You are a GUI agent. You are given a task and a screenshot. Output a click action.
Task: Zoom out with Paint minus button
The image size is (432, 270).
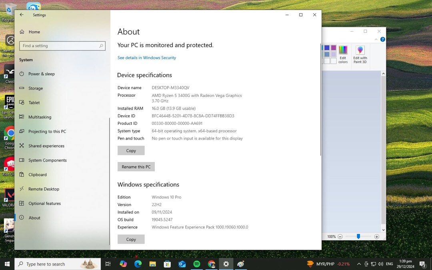(x=340, y=236)
